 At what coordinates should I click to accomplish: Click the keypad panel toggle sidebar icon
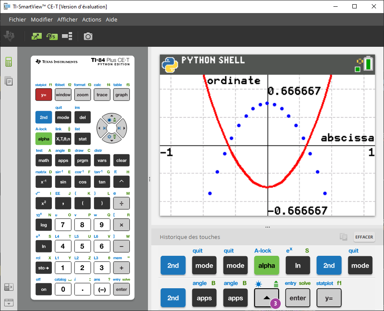pyautogui.click(x=8, y=287)
